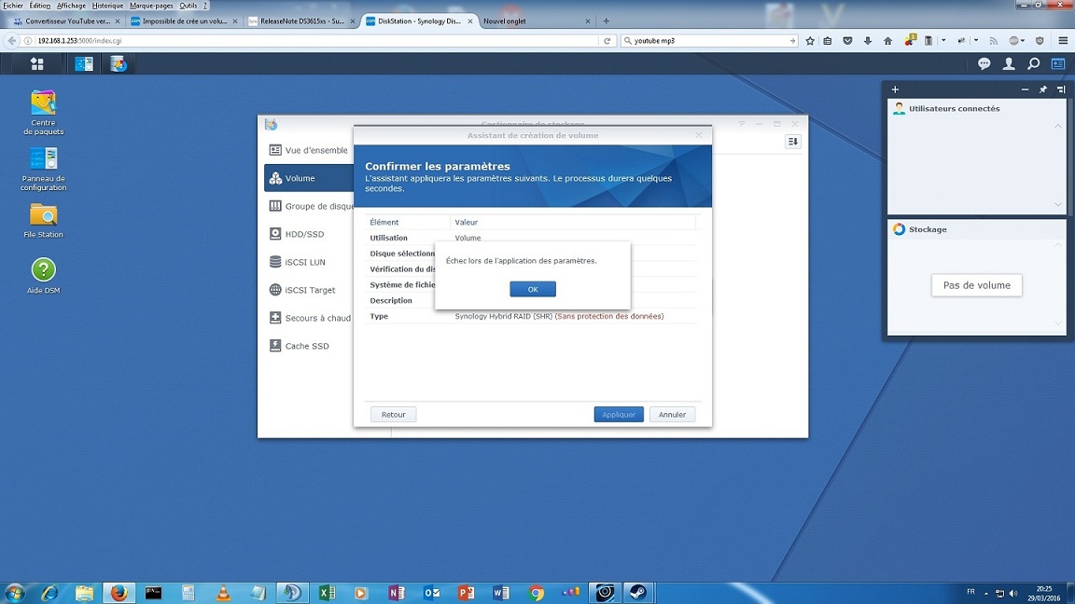Click OK in the error dialog
Screen dimensions: 1075x604
click(x=533, y=290)
